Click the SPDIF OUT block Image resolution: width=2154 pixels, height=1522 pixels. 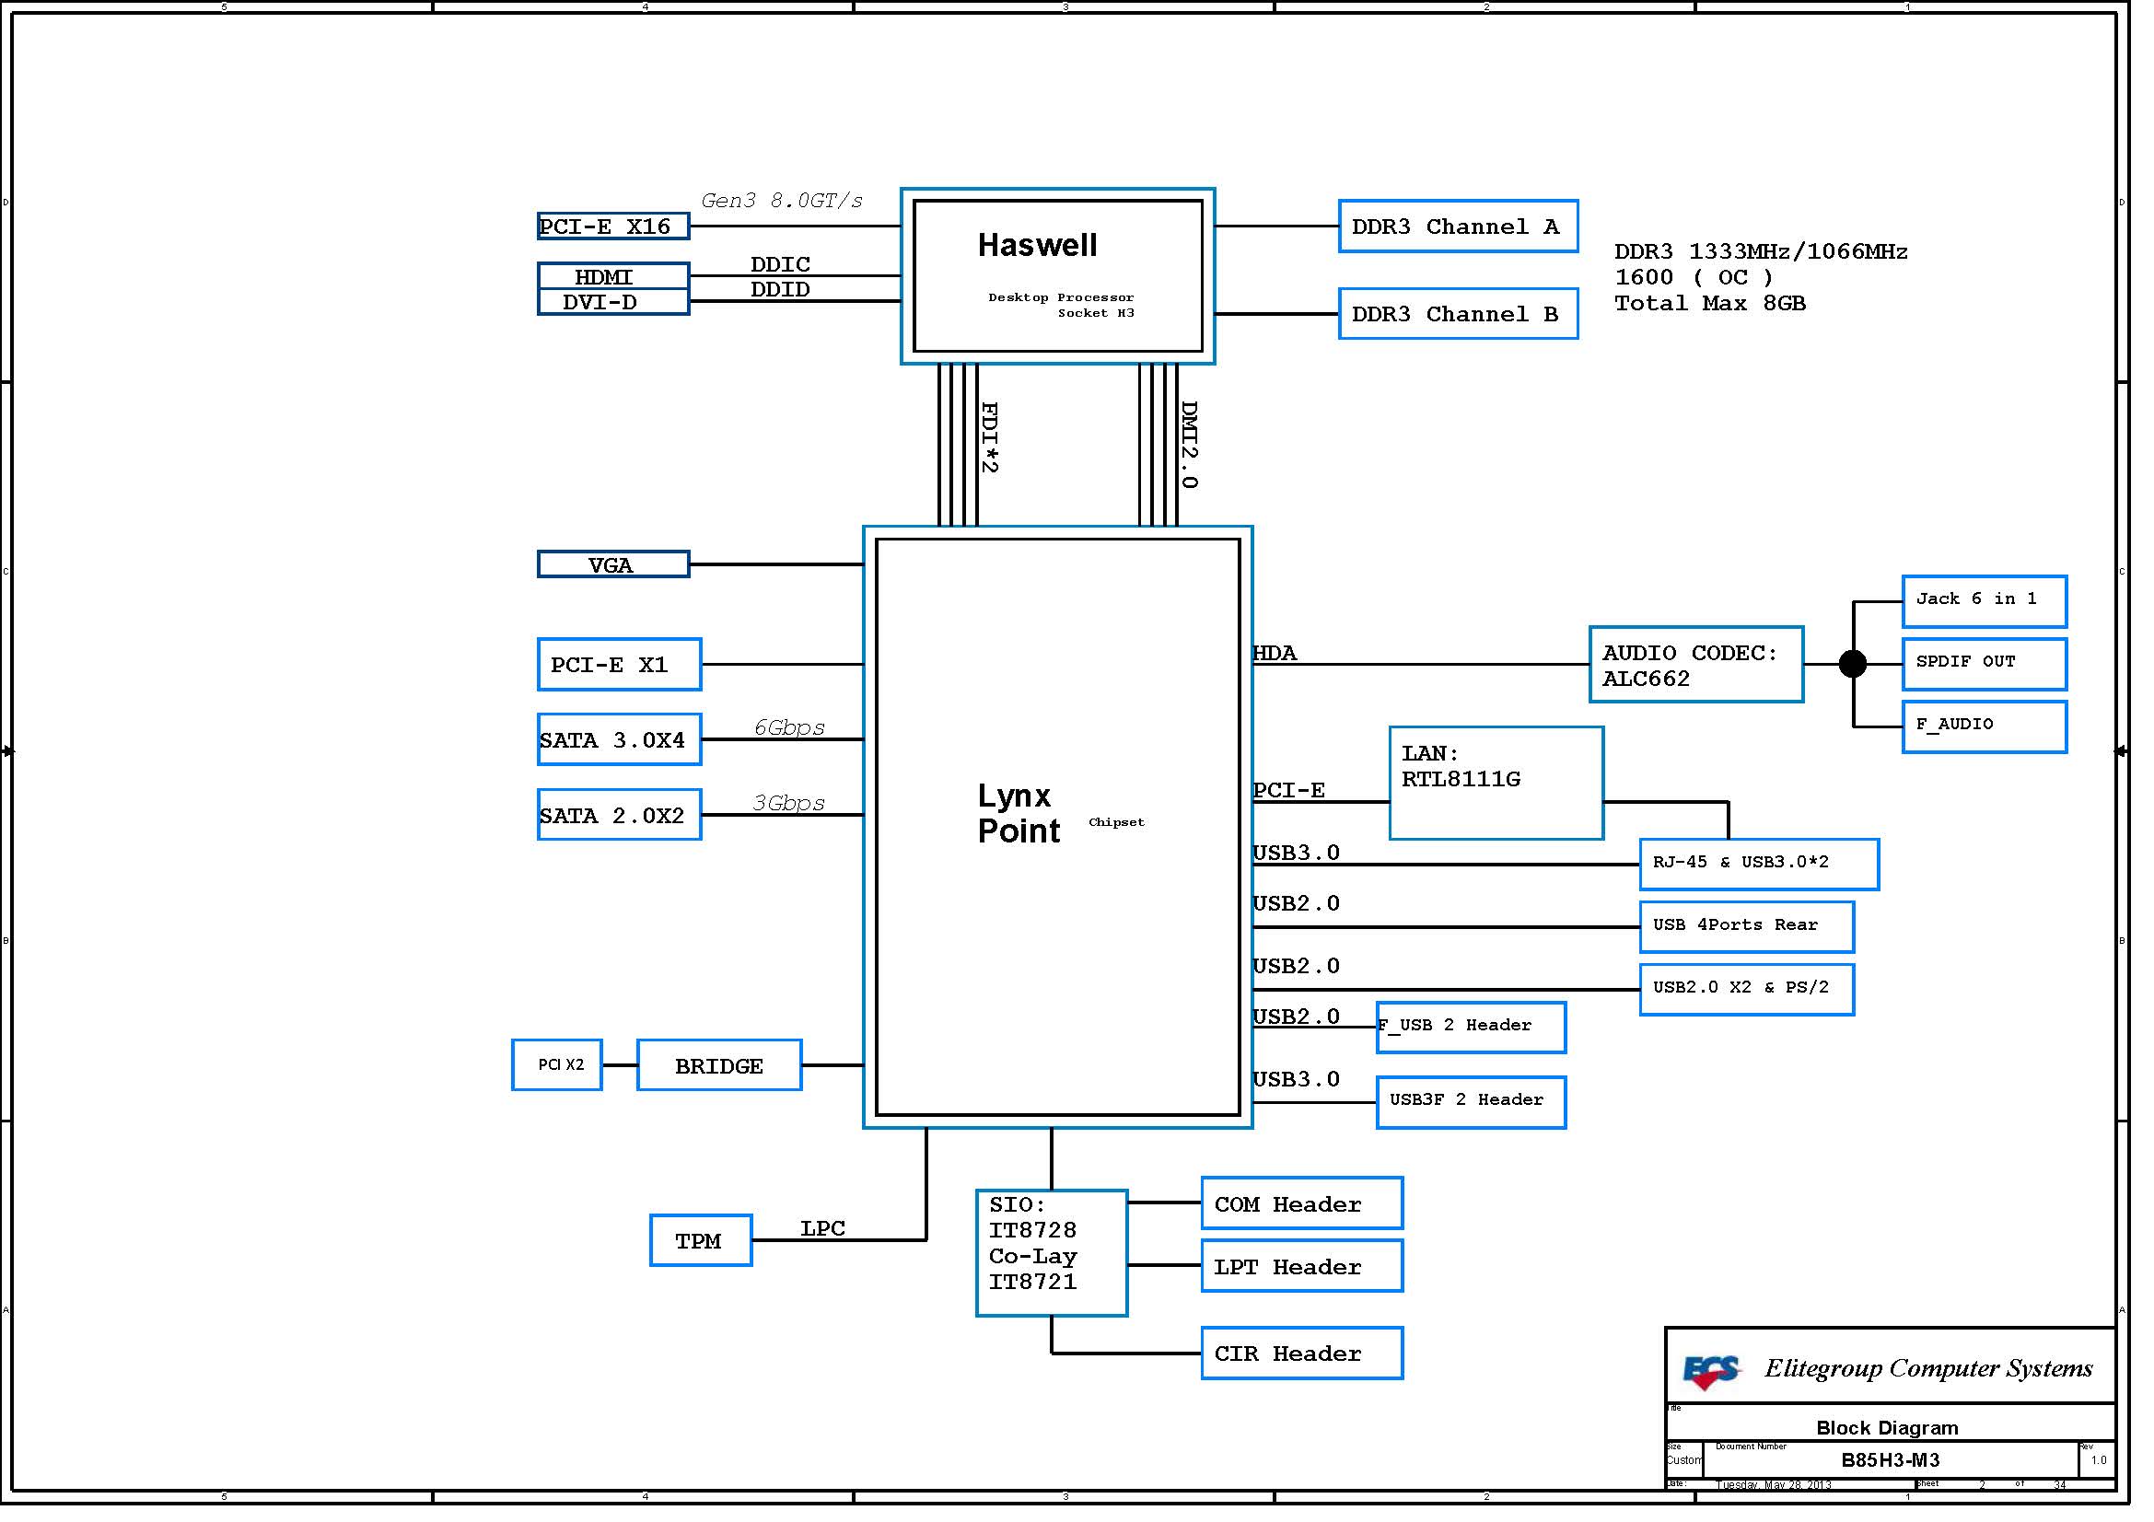[x=1985, y=664]
